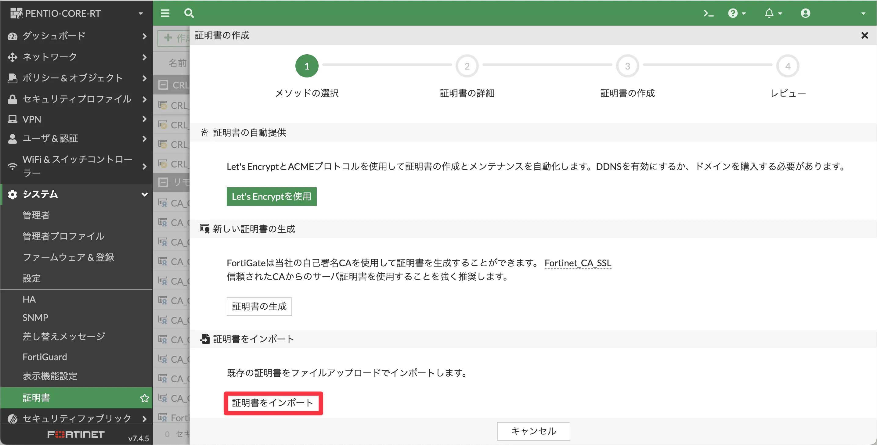Toggle the favorite star on 証明書
Image resolution: width=877 pixels, height=445 pixels.
[144, 398]
